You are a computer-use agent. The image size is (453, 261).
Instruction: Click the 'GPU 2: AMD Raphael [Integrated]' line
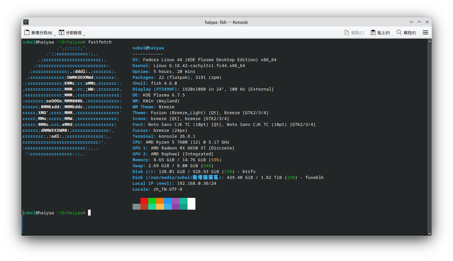tap(173, 154)
